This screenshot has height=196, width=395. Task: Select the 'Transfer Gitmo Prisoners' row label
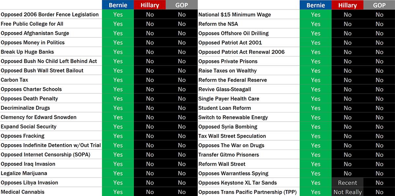[x=229, y=155]
